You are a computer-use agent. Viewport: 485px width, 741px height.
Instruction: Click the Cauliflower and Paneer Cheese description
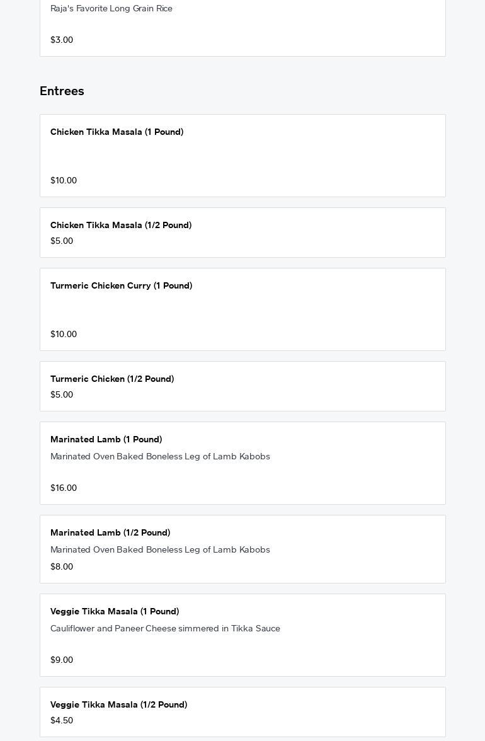[x=165, y=629]
